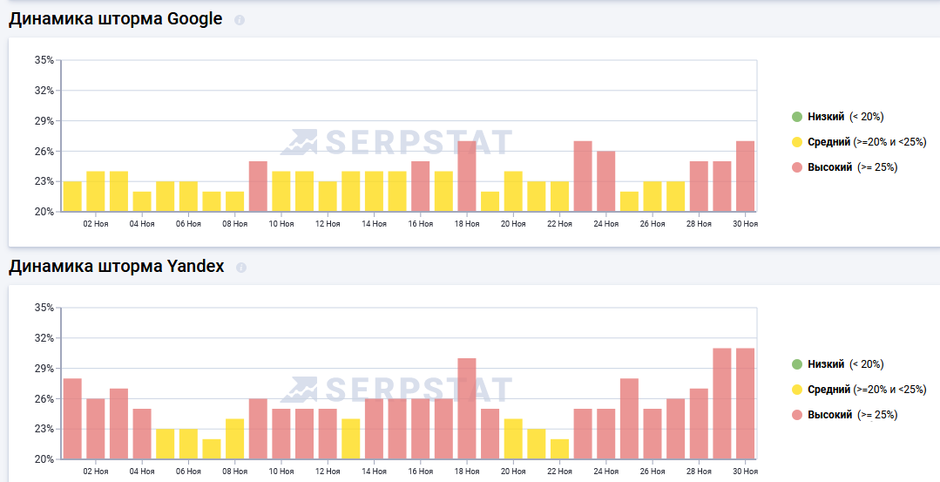Click yellow Средний legend dot in Yandex chart
Screen dimensions: 940x482
[796, 390]
